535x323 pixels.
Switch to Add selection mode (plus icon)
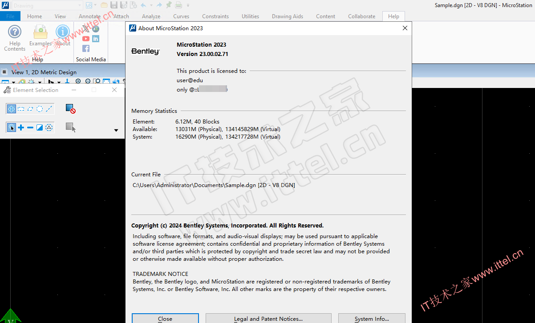click(21, 128)
